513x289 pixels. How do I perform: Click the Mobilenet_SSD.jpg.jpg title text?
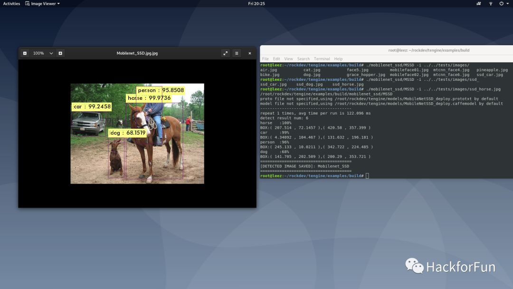click(x=137, y=53)
